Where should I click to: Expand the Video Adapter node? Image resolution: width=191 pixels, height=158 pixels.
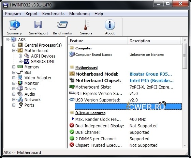14,78
